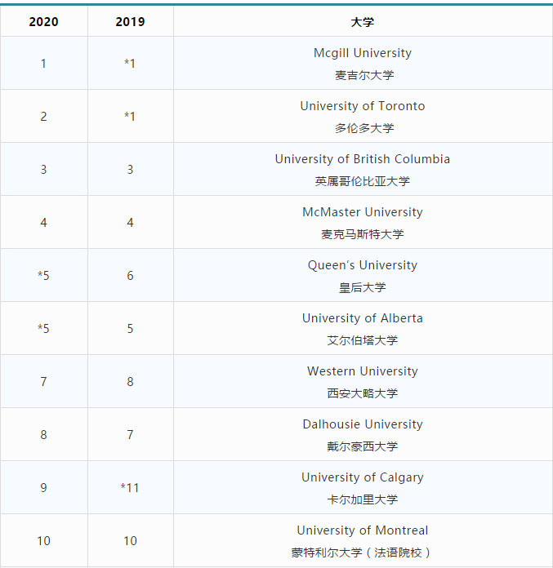Select the 戴尔豪西大学 Chinese name
The height and width of the screenshot is (568, 553).
pyautogui.click(x=363, y=446)
